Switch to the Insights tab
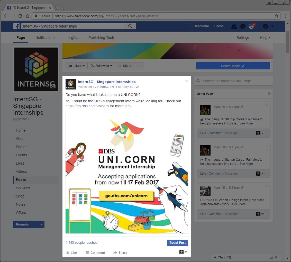 coord(72,38)
